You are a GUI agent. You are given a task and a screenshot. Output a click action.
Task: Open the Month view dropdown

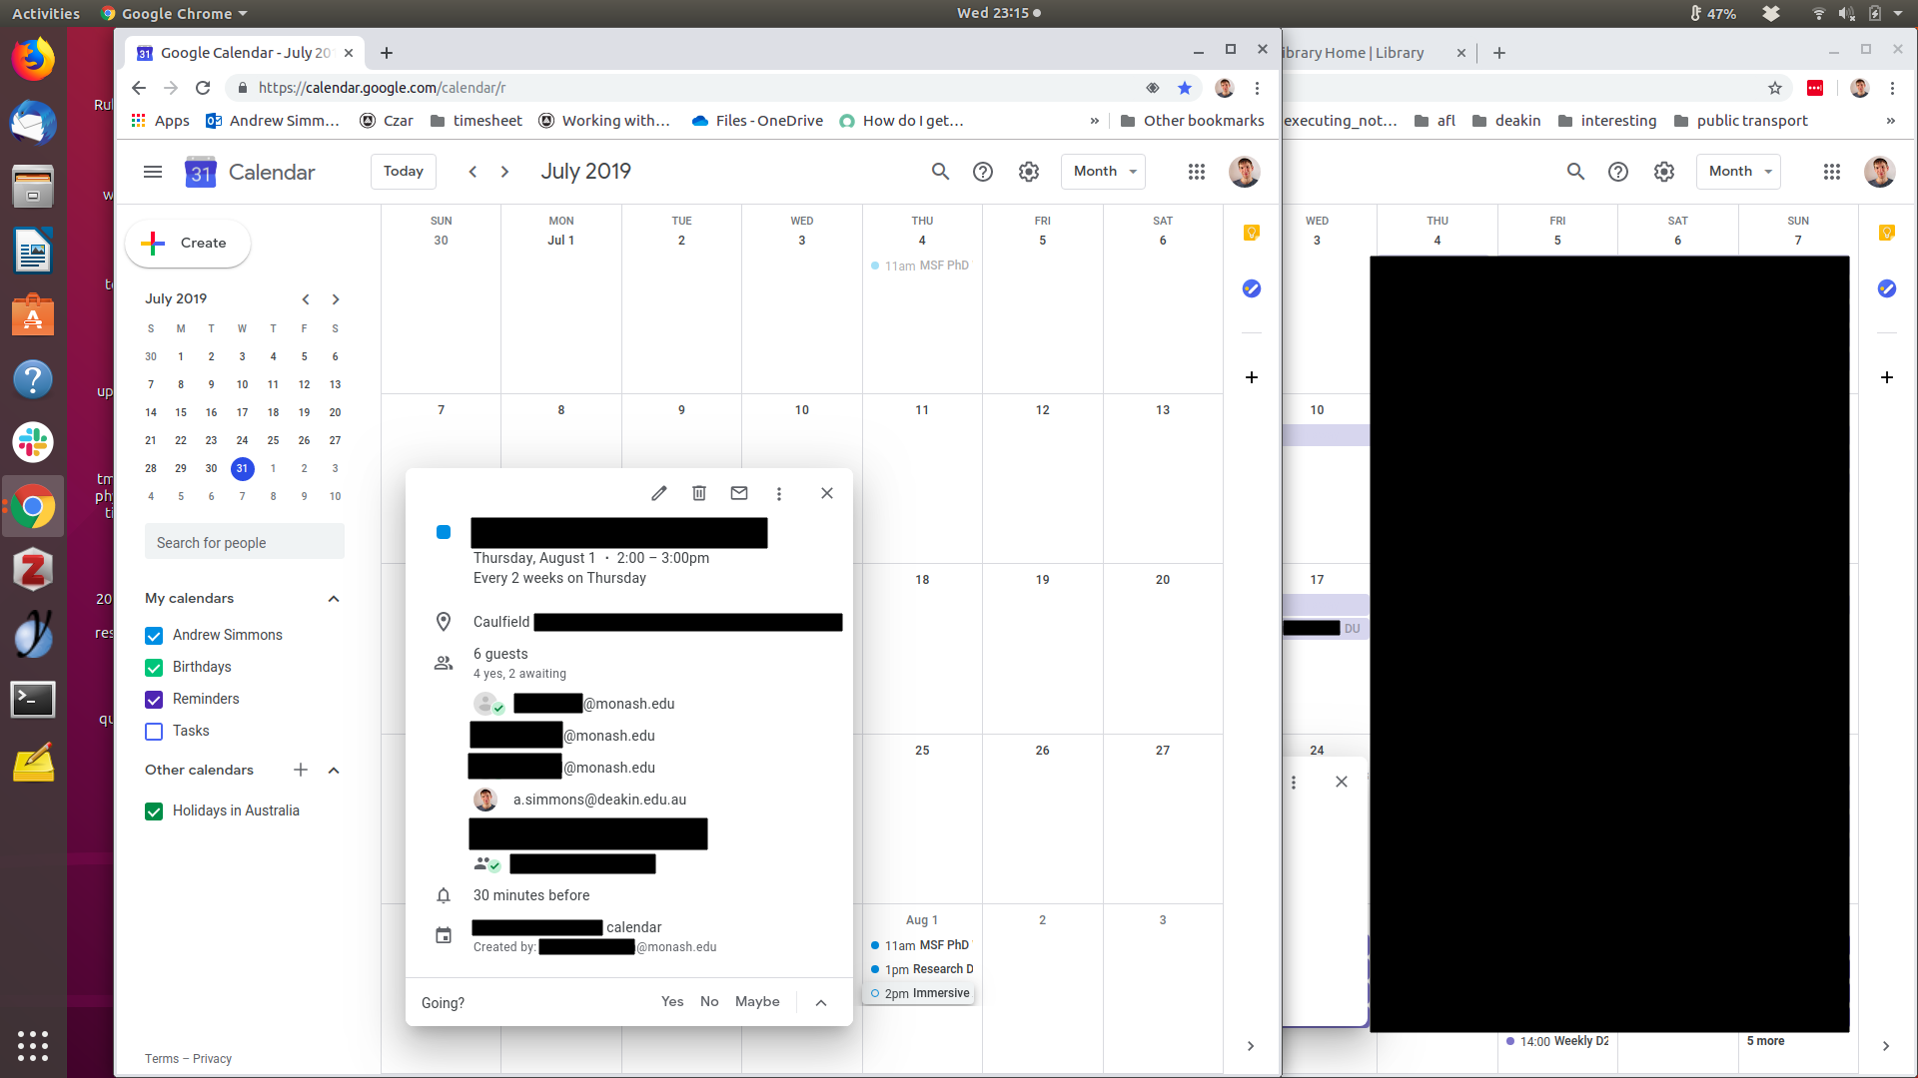click(1104, 172)
